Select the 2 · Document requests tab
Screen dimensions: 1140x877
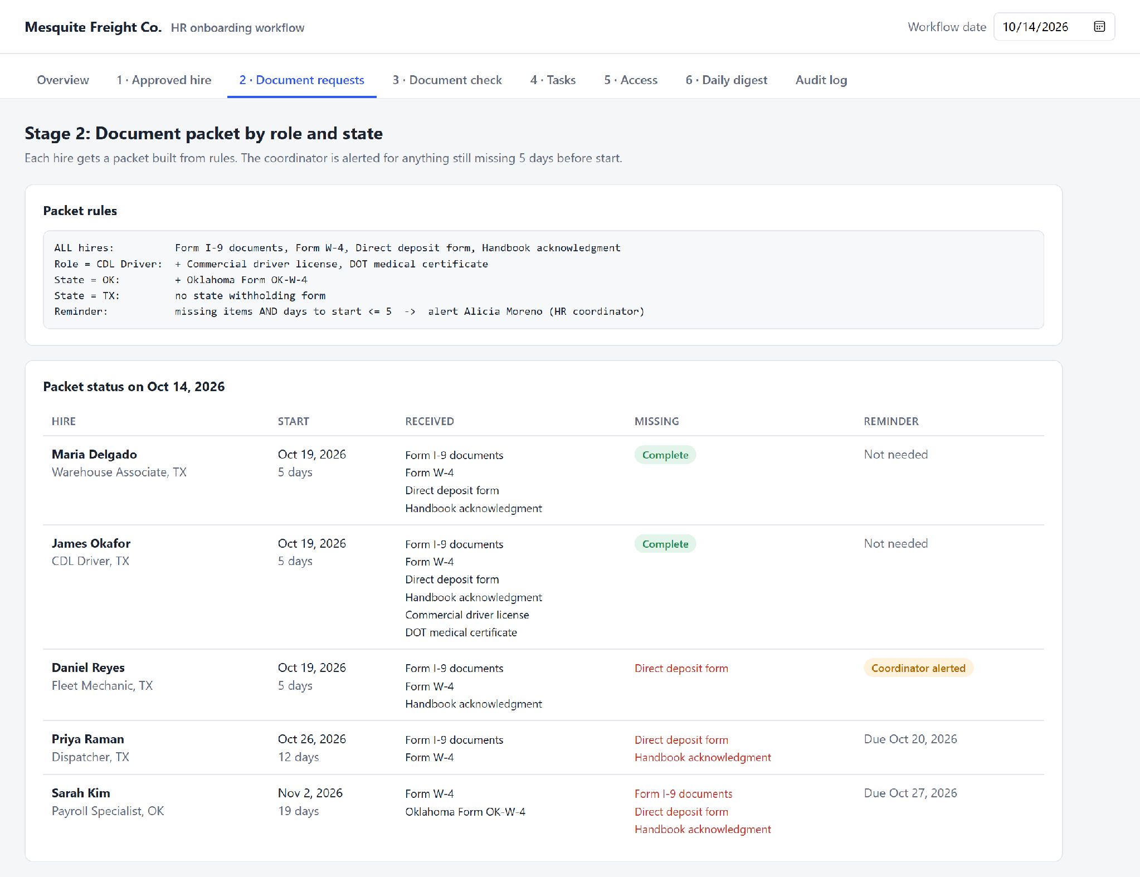coord(301,80)
